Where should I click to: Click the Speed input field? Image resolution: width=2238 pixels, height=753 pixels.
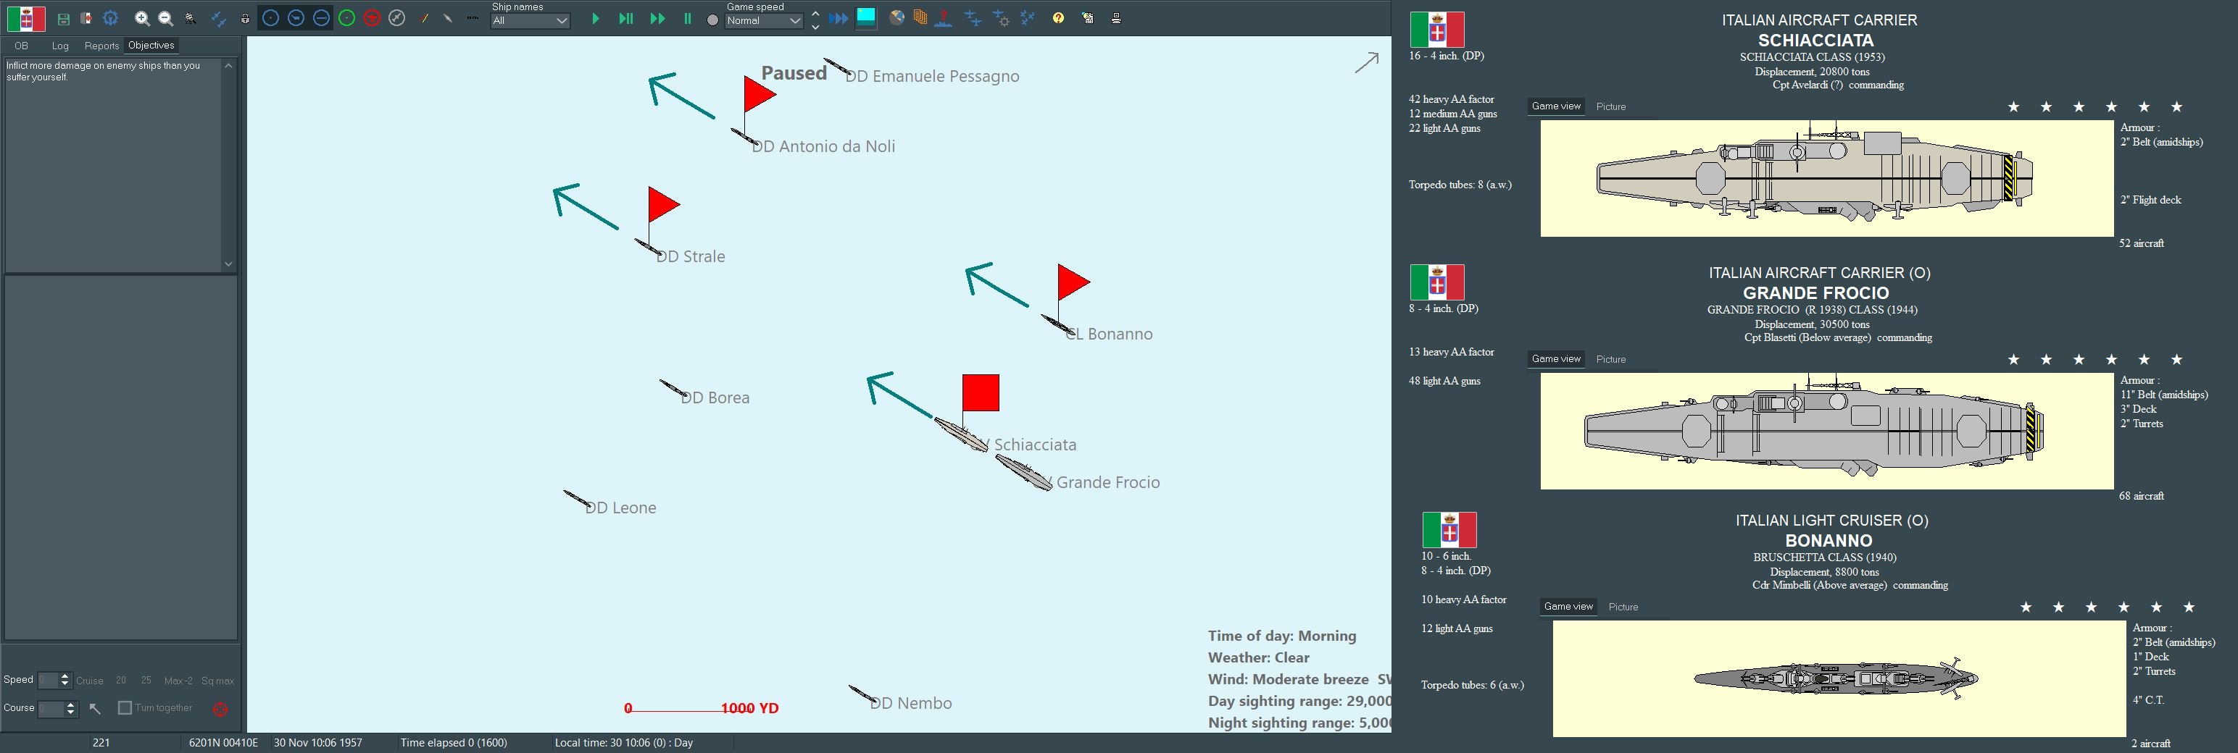pyautogui.click(x=49, y=680)
